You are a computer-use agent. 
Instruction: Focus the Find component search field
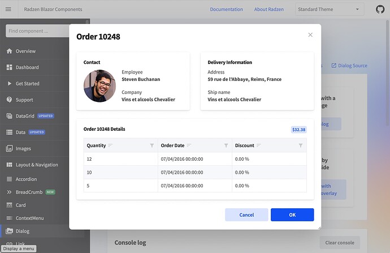pyautogui.click(x=37, y=31)
